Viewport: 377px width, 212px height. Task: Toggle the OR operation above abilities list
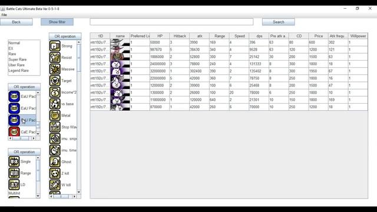point(65,37)
